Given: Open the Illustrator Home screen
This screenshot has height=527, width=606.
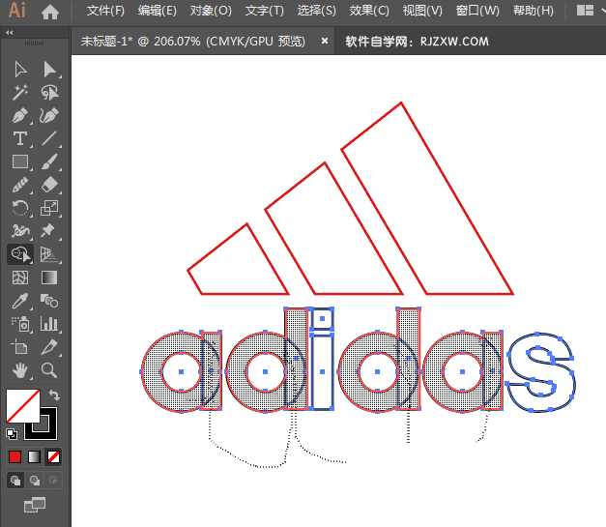Looking at the screenshot, I should (50, 12).
